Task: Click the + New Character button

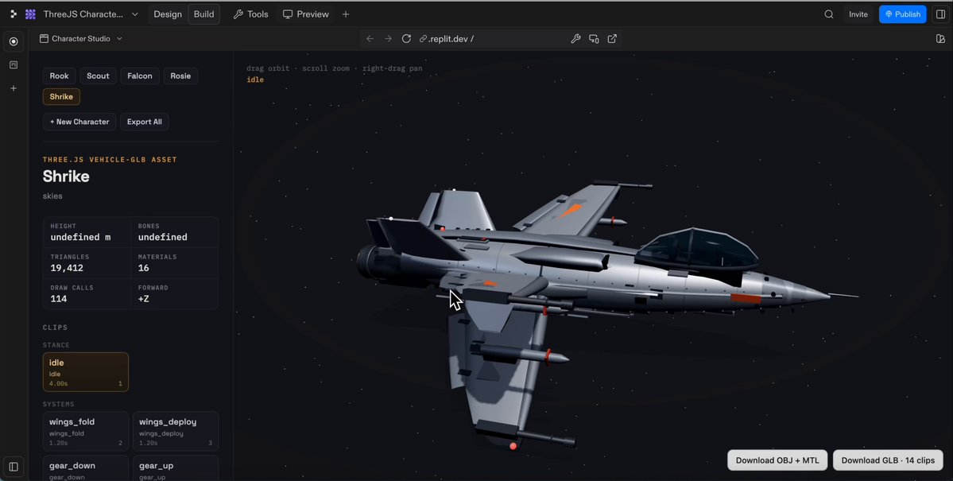Action: tap(79, 122)
